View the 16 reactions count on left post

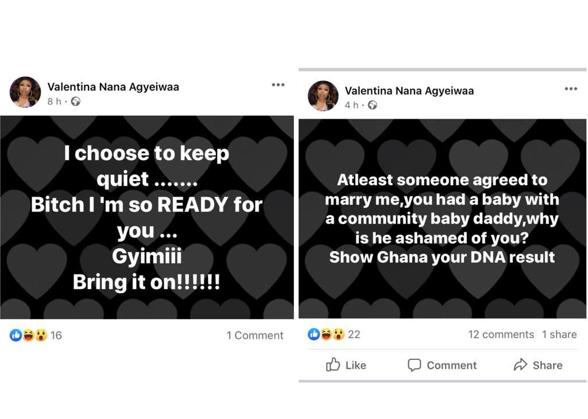click(56, 335)
